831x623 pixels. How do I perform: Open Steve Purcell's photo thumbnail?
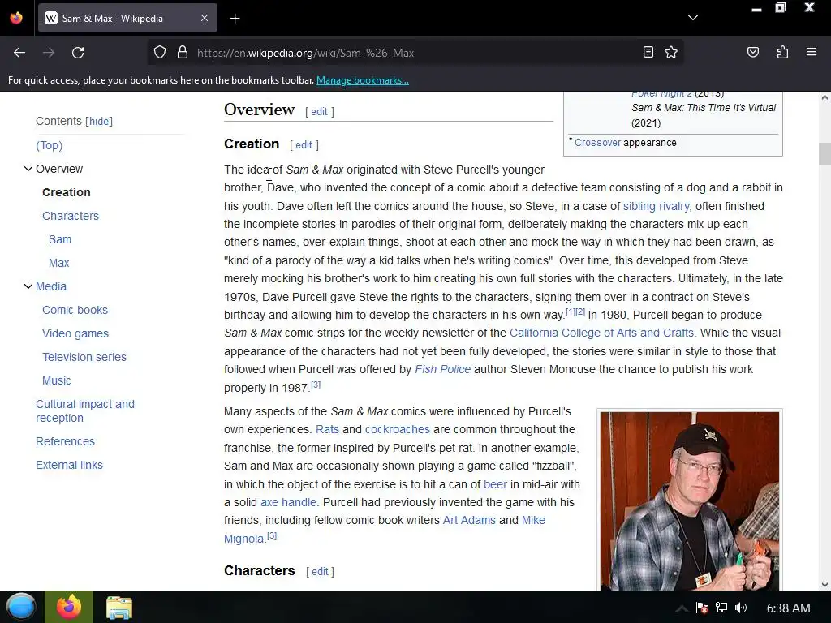(690, 501)
